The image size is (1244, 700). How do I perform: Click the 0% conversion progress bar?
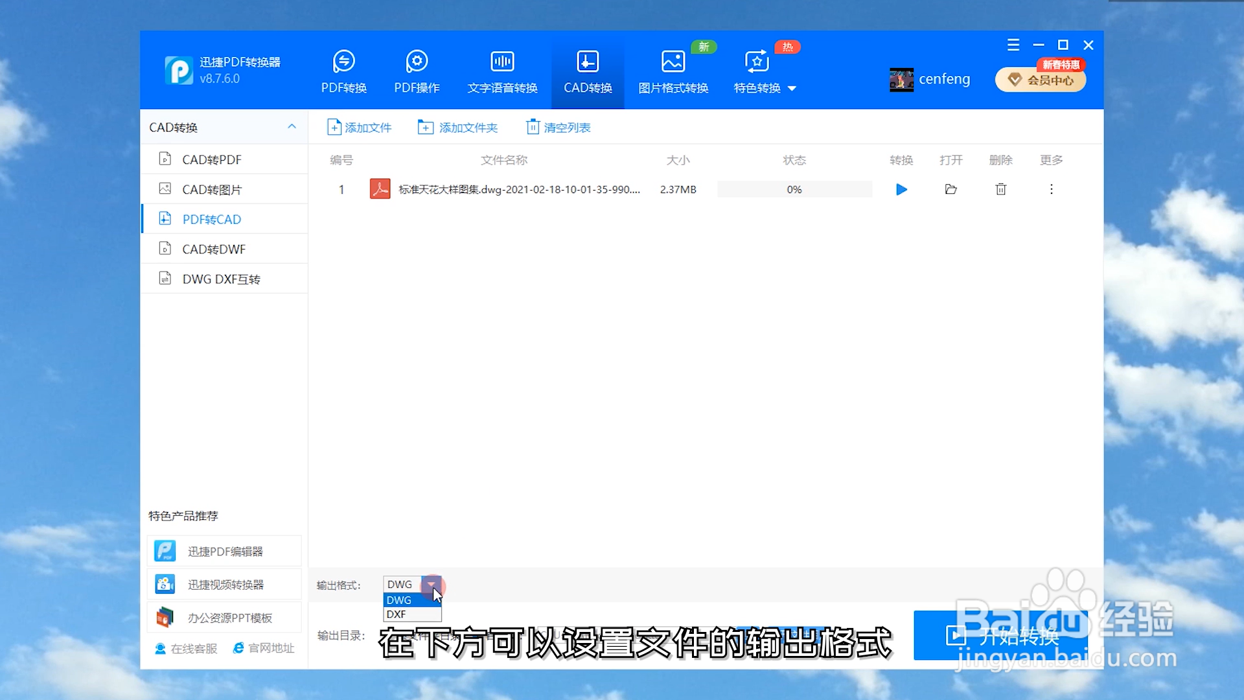click(794, 189)
